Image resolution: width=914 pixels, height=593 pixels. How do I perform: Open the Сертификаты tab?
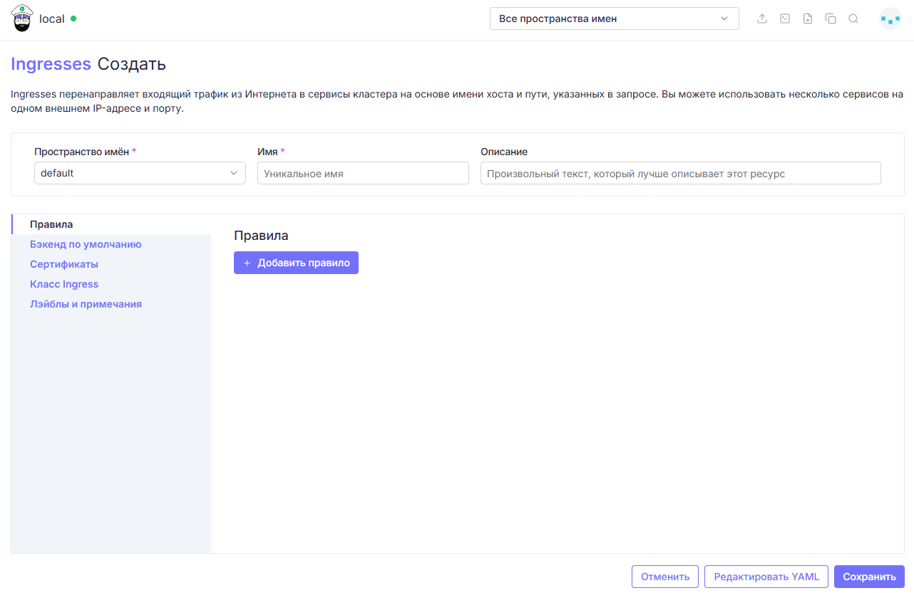pyautogui.click(x=111, y=264)
